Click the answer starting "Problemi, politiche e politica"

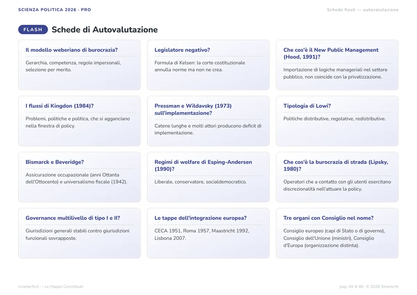click(x=78, y=122)
